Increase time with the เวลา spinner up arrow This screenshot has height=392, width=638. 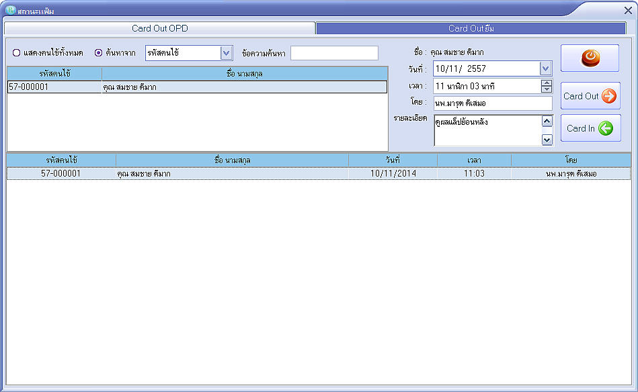tap(547, 83)
